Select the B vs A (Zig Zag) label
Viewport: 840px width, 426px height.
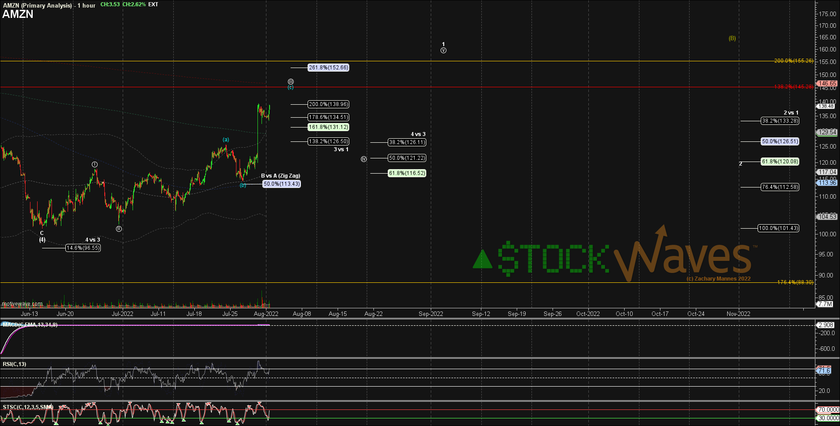click(281, 176)
